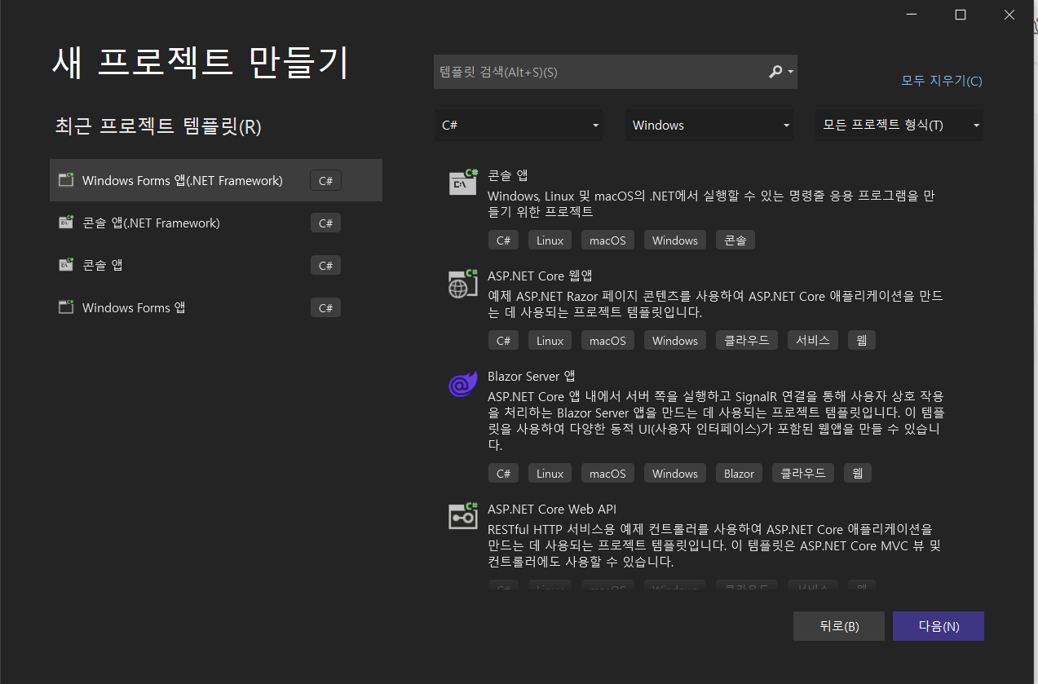Click the 웹 tag under Blazor Server 앱
The height and width of the screenshot is (684, 1038).
857,474
